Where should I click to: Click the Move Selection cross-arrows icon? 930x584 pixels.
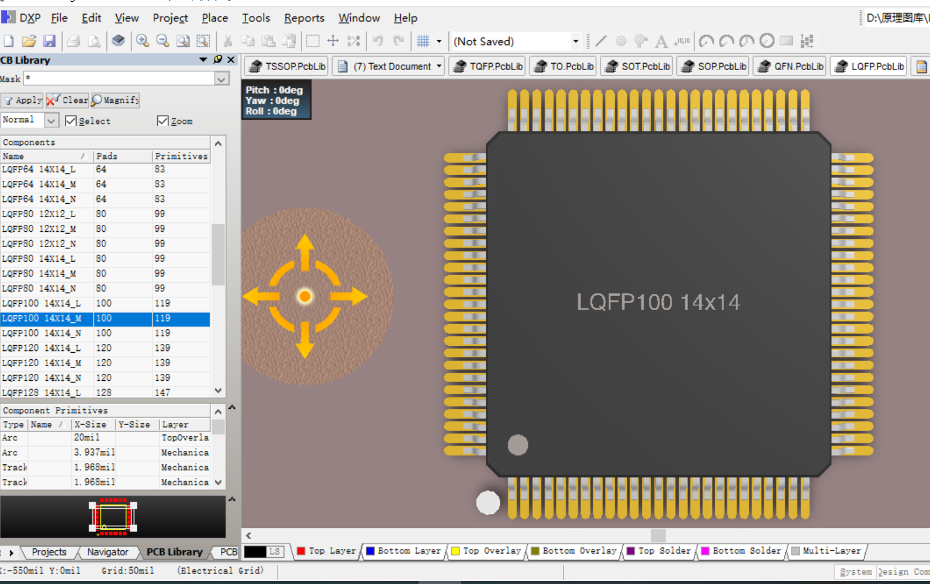[333, 41]
